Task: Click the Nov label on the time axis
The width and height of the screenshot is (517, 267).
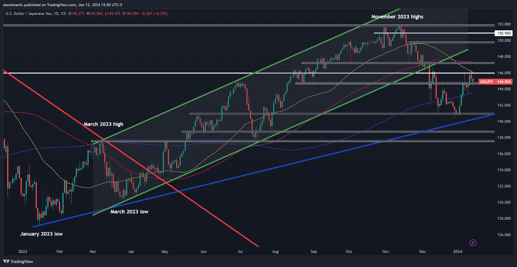Action: (x=386, y=251)
